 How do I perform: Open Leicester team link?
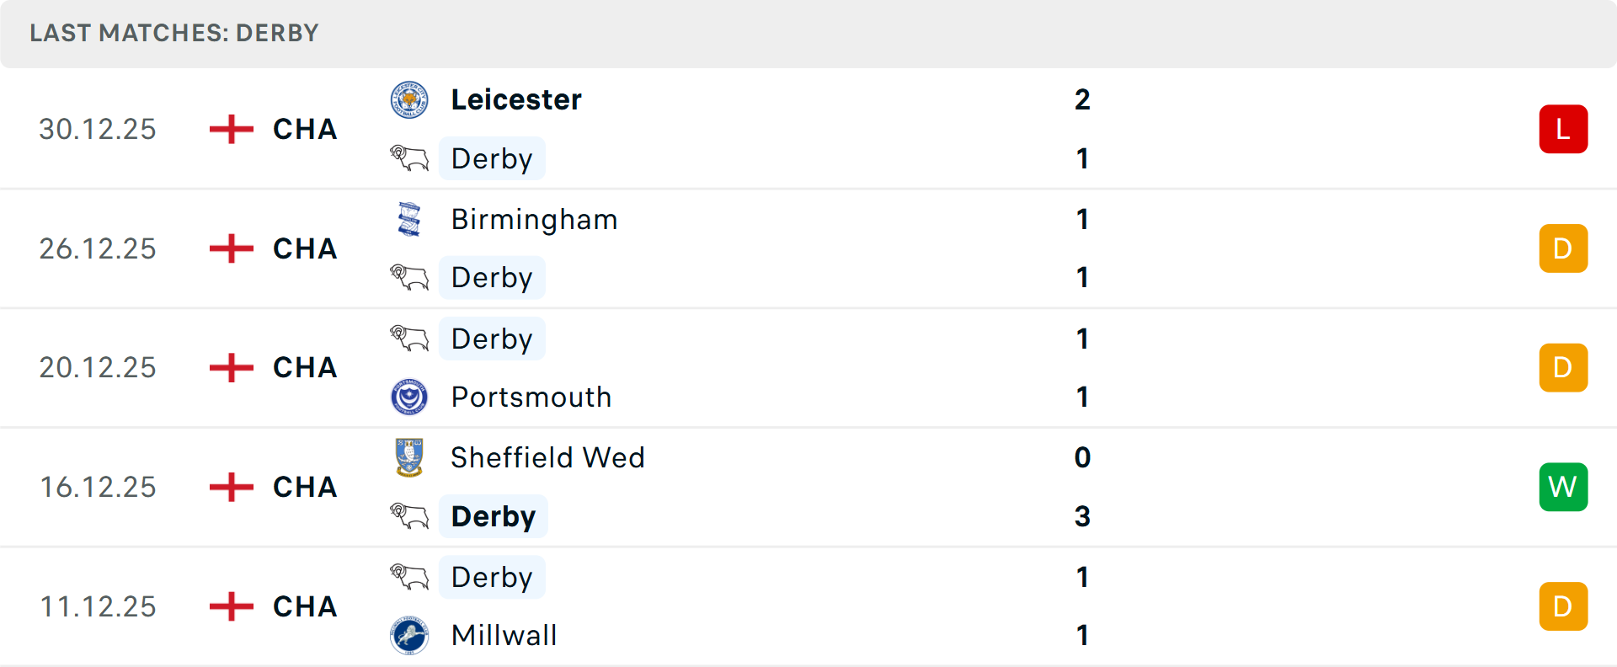tap(516, 100)
